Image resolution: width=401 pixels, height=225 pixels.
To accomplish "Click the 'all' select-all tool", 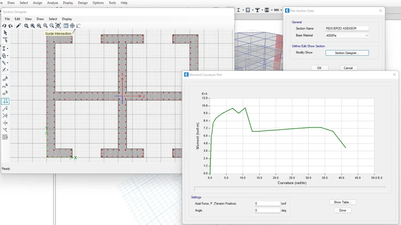I will 5,79.
